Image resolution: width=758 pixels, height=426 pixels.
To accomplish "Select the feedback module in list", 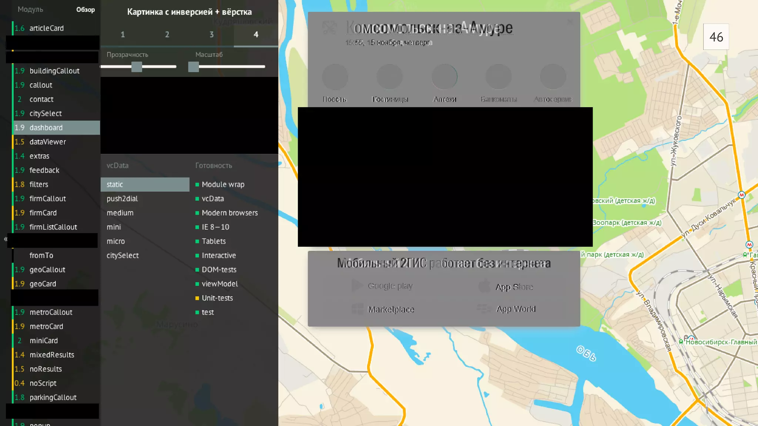I will [x=44, y=170].
